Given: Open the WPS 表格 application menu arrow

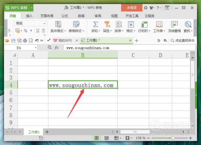Looking at the screenshot, I should tap(32, 8).
